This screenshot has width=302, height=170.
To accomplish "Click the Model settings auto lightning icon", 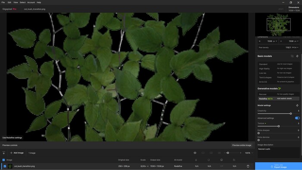I will tap(297, 105).
